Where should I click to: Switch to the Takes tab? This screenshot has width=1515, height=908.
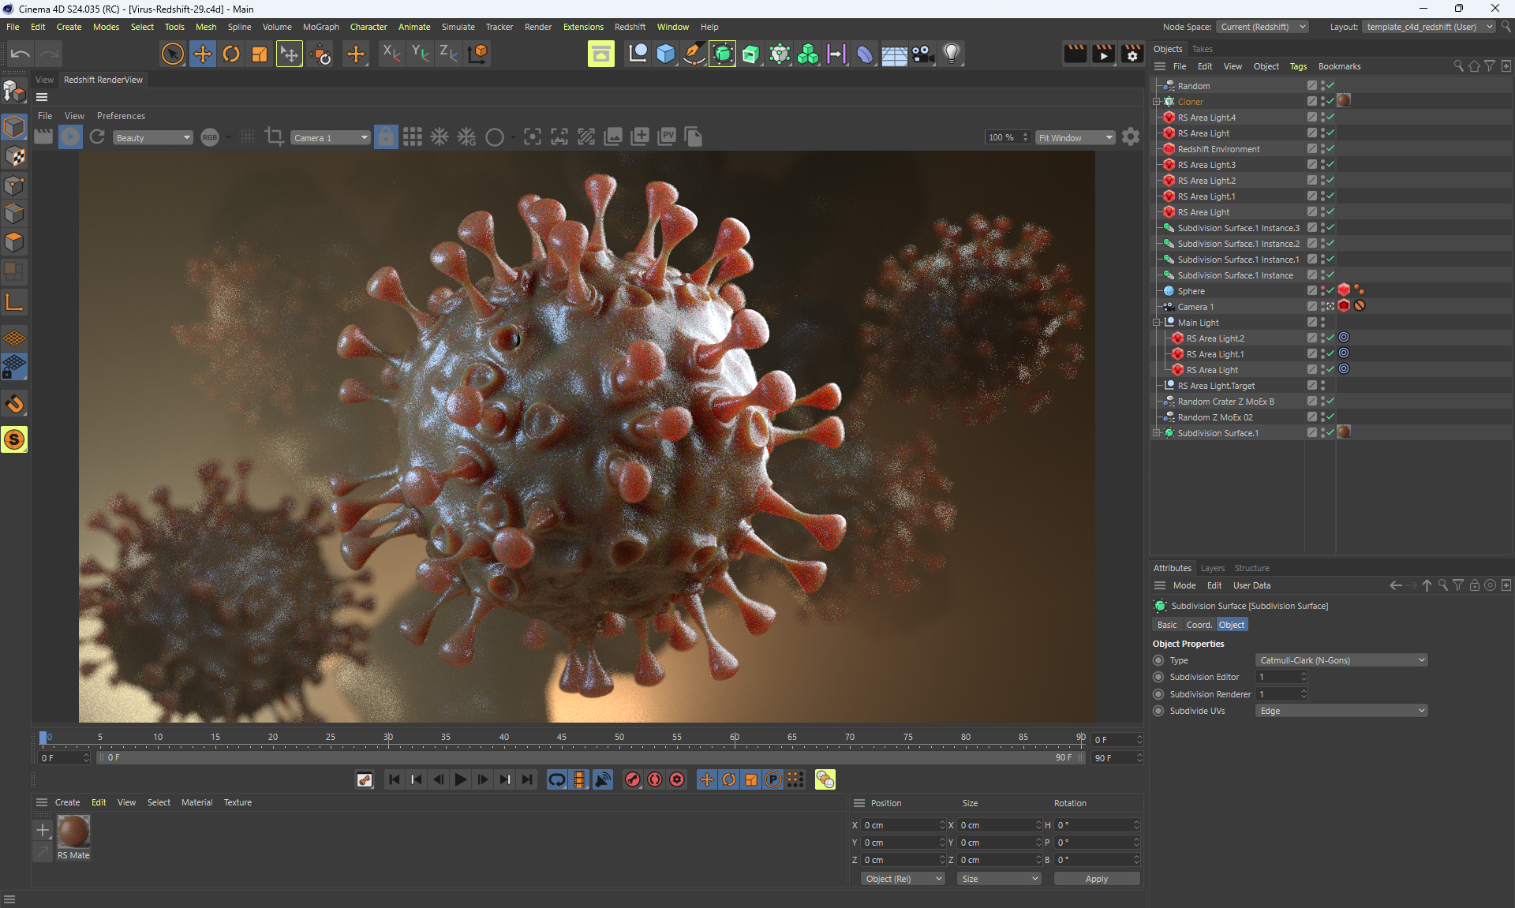coord(1202,49)
